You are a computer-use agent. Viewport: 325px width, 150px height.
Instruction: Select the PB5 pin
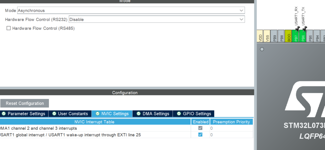pos(310,36)
